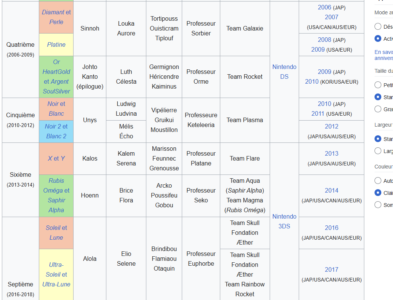Open the 2016 year link

point(332,228)
